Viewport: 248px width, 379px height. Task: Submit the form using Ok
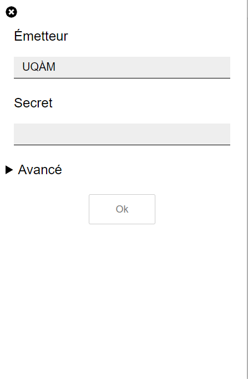[122, 209]
